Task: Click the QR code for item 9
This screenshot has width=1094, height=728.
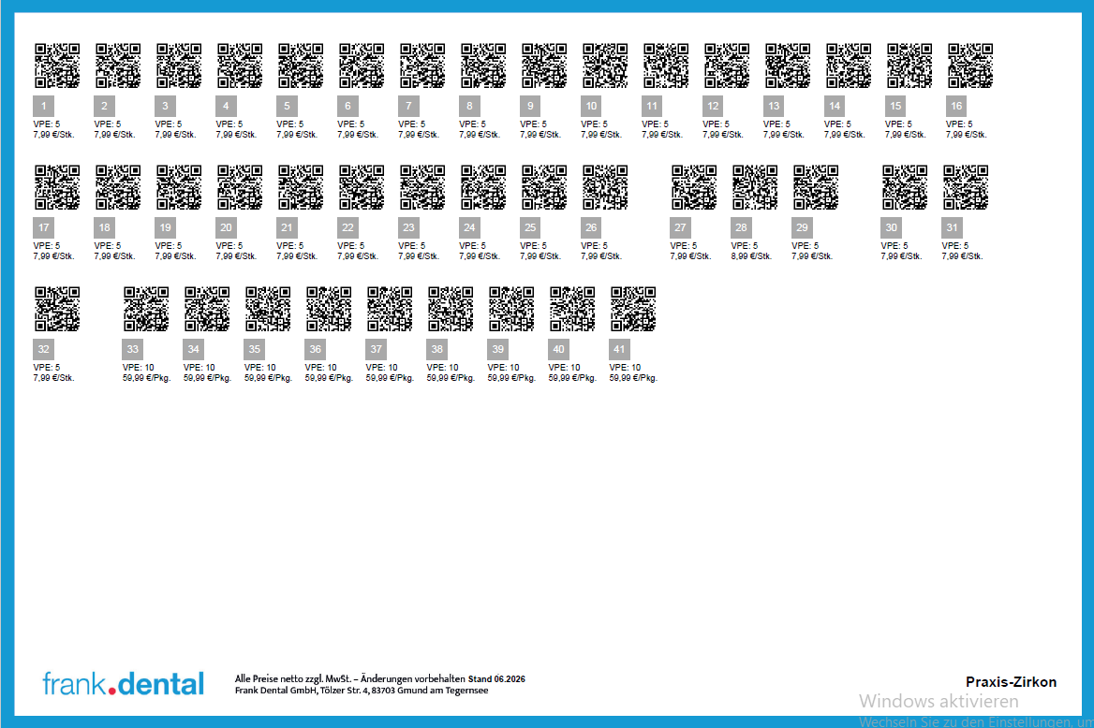Action: pos(544,66)
